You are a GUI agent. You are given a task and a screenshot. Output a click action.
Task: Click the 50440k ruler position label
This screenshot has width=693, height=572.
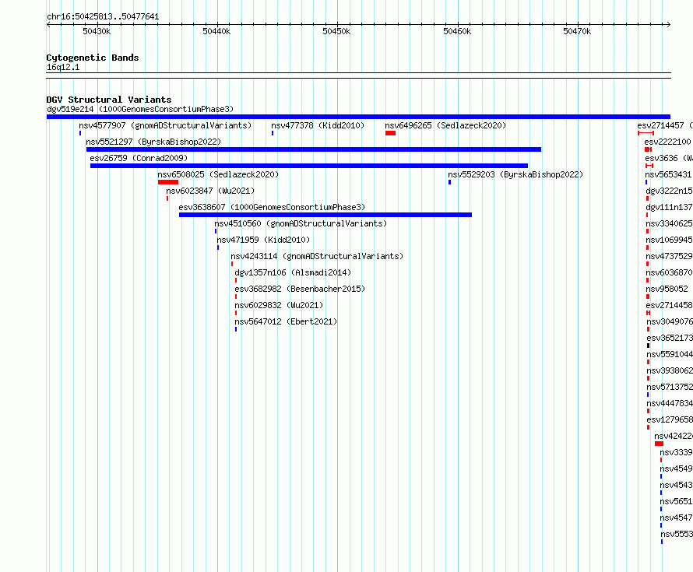[x=216, y=31]
